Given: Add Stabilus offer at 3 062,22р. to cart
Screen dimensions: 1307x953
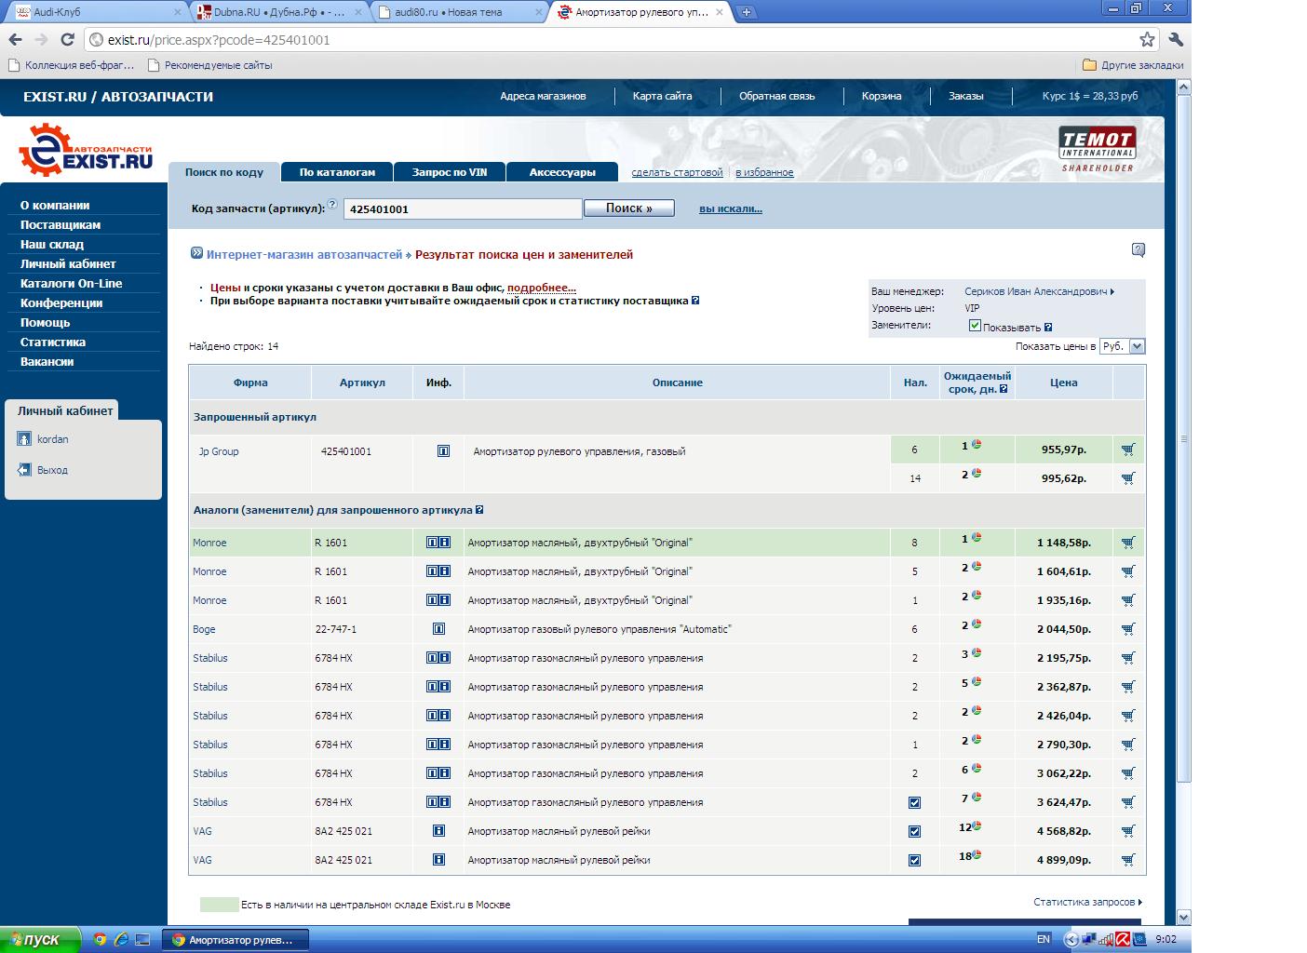Looking at the screenshot, I should pos(1128,773).
